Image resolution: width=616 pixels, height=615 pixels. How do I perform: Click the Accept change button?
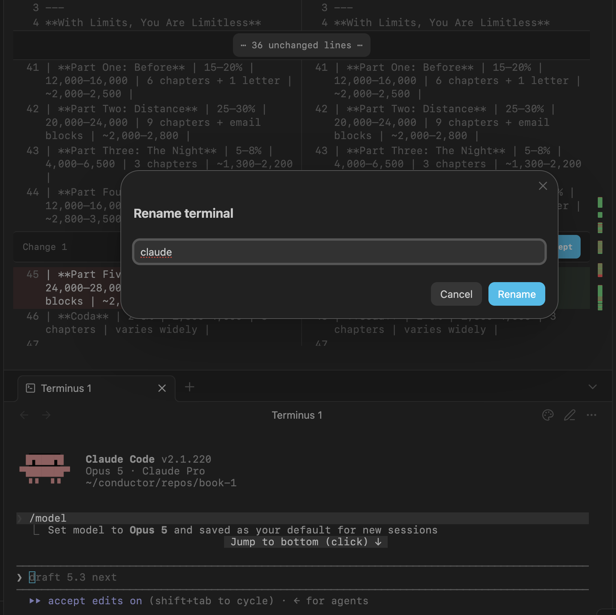569,247
